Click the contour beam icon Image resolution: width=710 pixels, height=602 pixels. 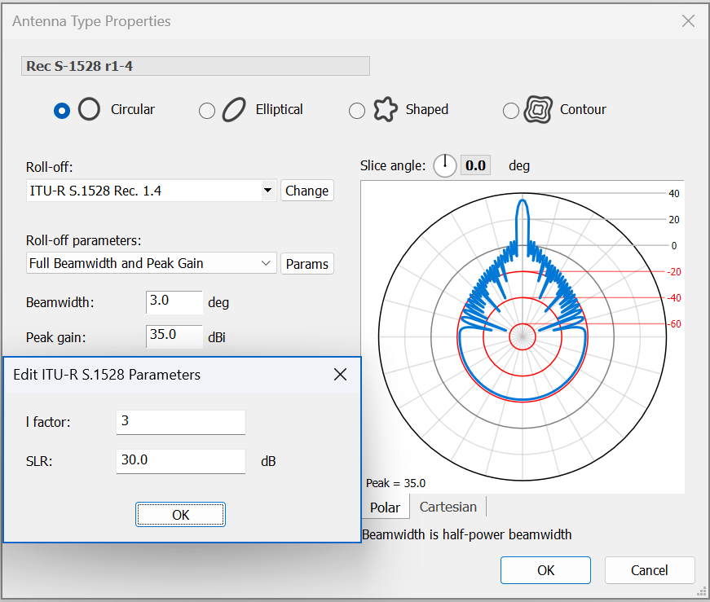click(x=538, y=109)
